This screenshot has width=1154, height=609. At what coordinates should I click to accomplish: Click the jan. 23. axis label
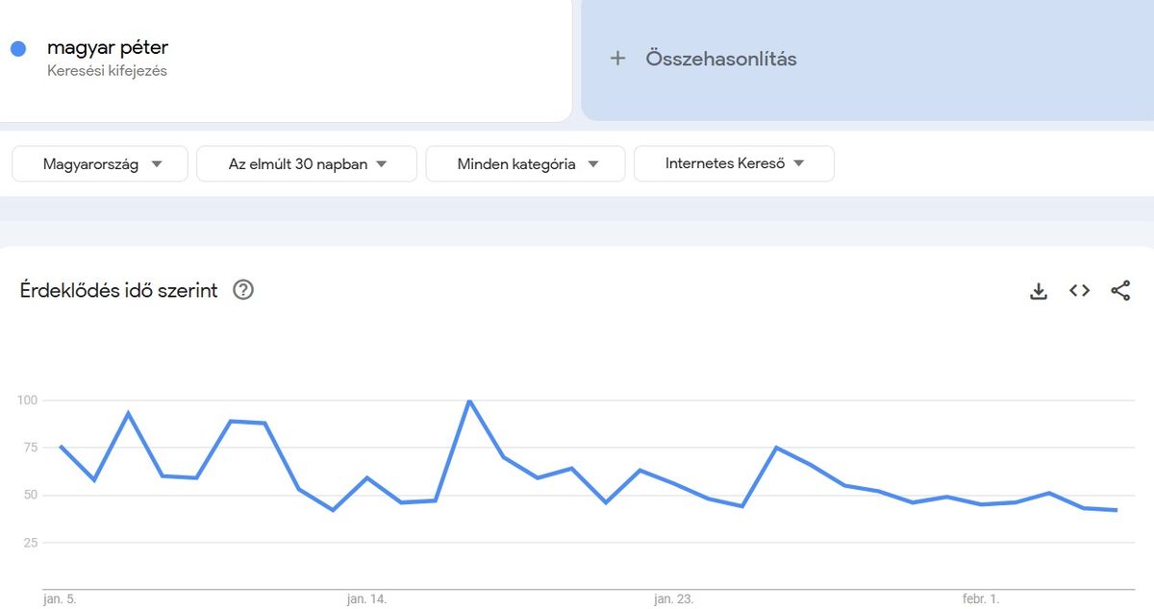[x=673, y=599]
